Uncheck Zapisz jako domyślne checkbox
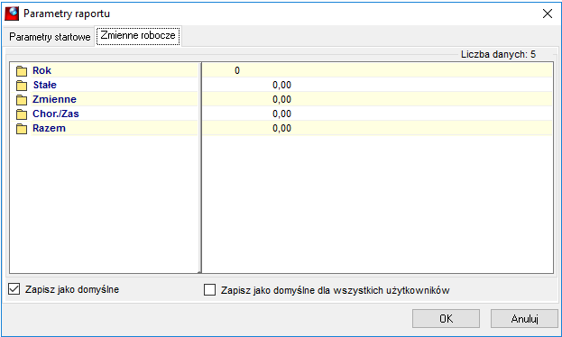The width and height of the screenshot is (562, 337). click(14, 289)
